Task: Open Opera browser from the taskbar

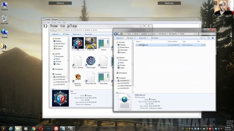Action: click(x=41, y=128)
